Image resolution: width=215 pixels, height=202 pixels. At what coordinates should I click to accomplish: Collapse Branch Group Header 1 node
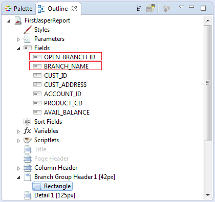click(18, 177)
